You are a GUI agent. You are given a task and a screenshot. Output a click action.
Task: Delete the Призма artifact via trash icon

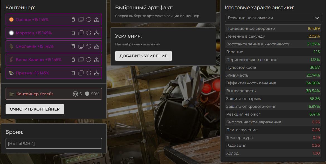click(x=73, y=73)
